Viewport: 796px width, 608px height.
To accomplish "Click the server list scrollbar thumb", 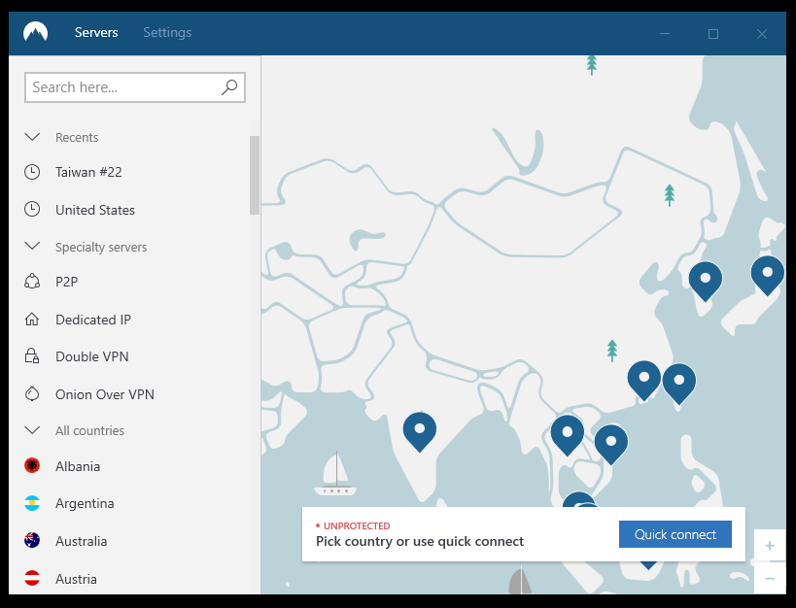I will [255, 175].
